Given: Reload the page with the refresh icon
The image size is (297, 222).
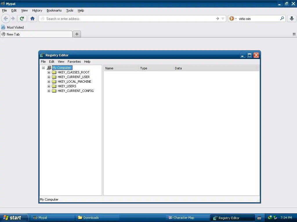Looking at the screenshot, I should [x=22, y=18].
